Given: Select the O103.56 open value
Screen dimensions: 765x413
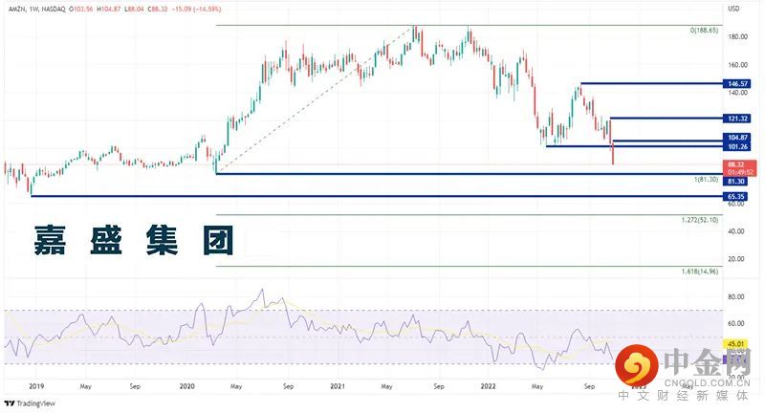Looking at the screenshot, I should (80, 10).
